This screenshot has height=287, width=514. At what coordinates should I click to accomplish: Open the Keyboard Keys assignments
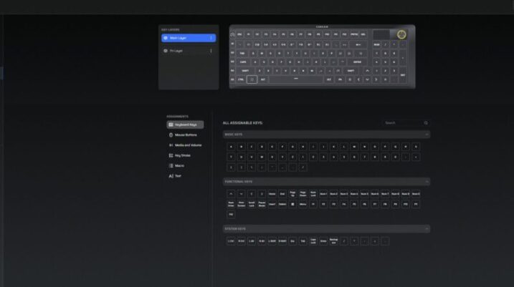pyautogui.click(x=184, y=125)
